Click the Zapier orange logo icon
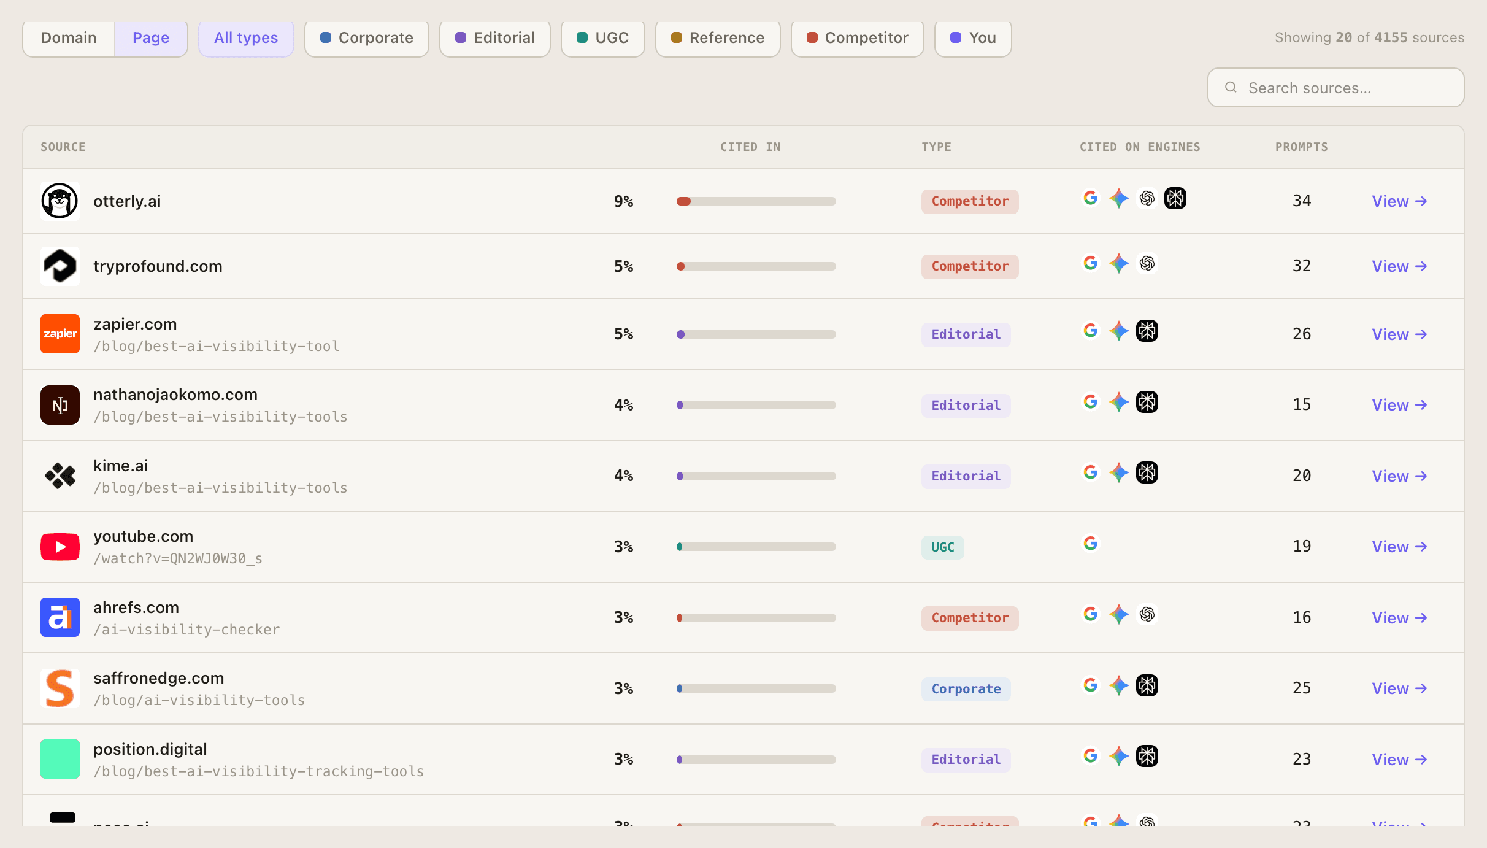This screenshot has height=848, width=1487. click(x=60, y=334)
